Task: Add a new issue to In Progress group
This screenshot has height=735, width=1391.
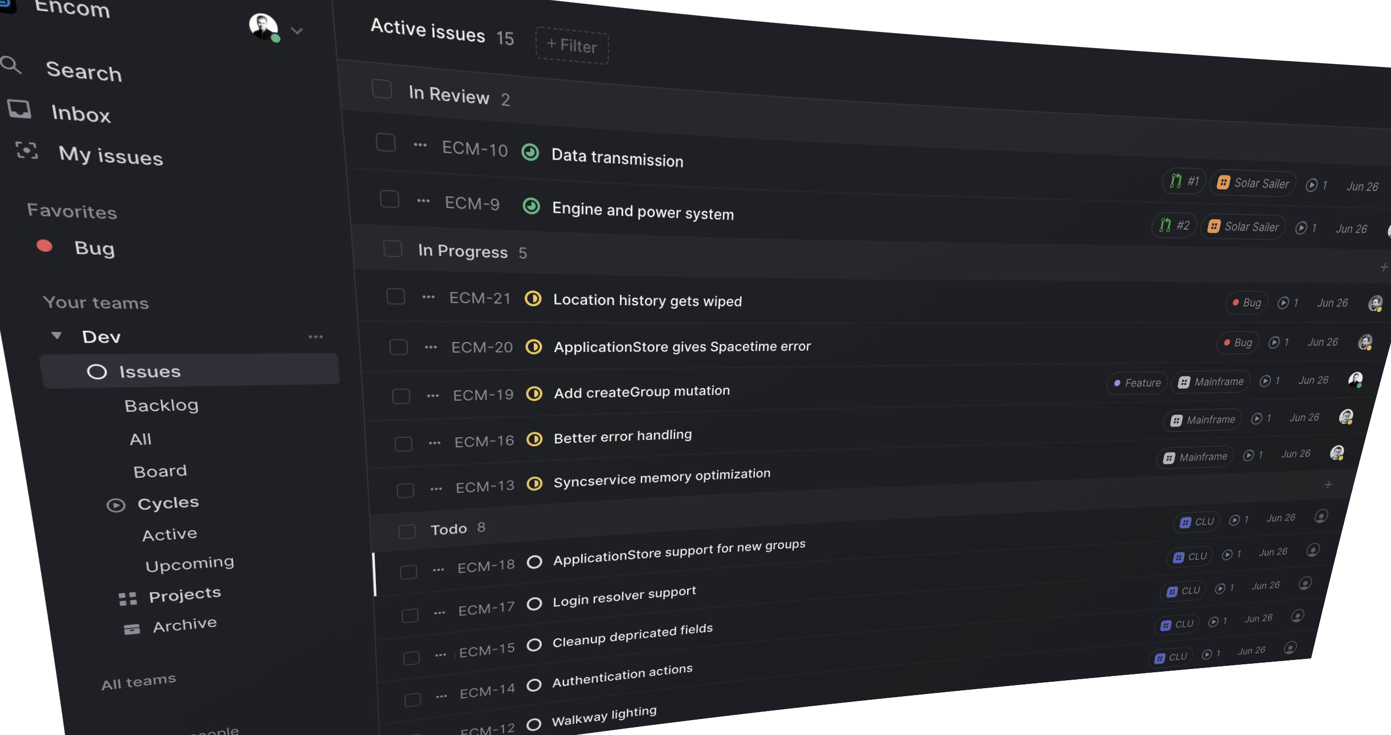Action: click(1383, 267)
